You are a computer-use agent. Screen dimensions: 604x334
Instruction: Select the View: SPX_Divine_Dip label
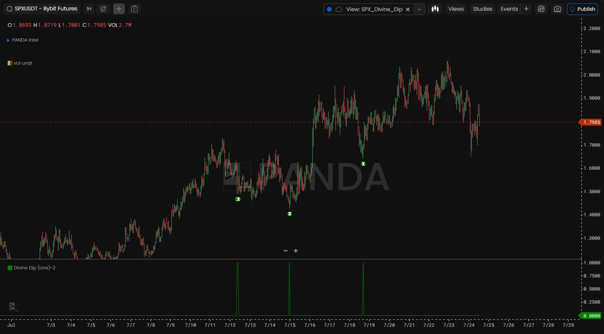click(374, 9)
